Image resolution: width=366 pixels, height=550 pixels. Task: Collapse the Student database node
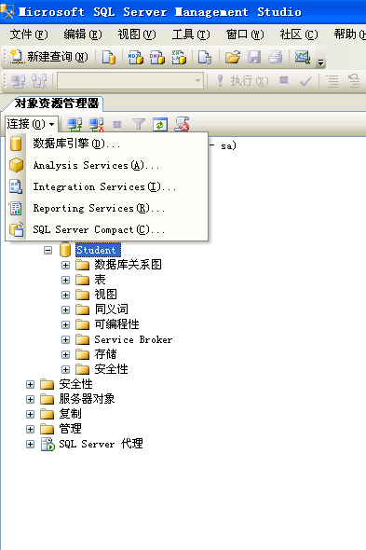pos(48,250)
